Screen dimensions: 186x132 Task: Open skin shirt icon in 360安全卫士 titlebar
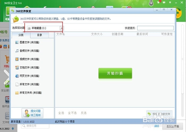[159, 2]
